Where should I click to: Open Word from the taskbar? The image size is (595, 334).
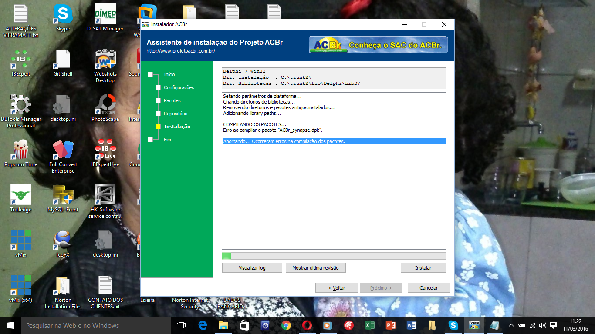click(x=412, y=325)
